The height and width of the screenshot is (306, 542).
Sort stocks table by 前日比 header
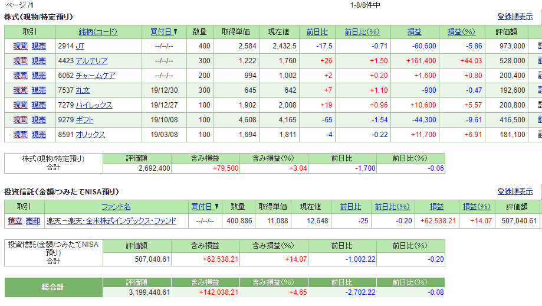coord(317,32)
